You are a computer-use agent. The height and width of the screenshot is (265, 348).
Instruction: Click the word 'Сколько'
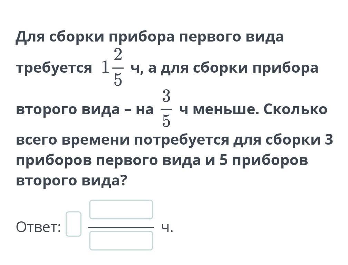coord(295,110)
